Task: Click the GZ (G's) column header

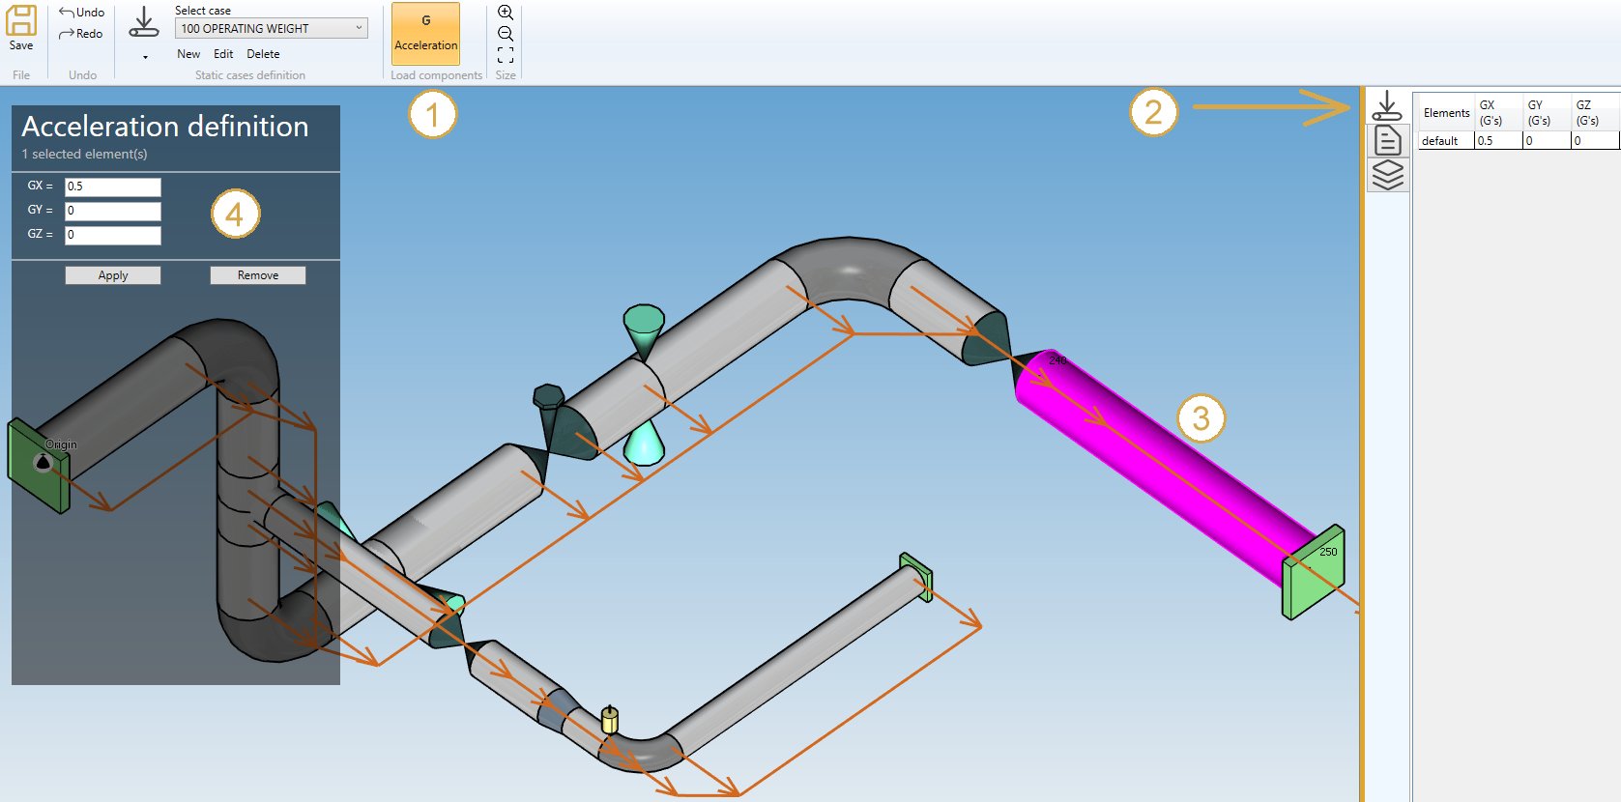Action: point(1596,113)
